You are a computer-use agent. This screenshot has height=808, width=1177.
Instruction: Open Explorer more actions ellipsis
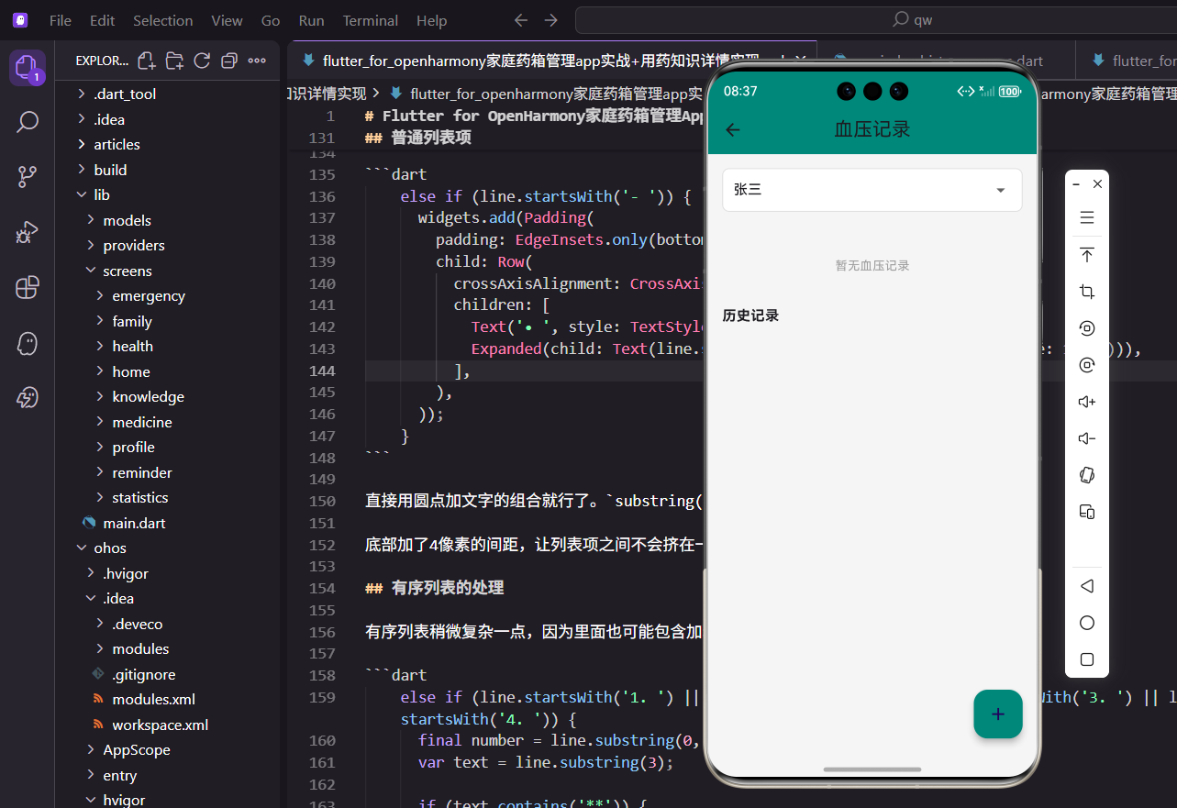tap(257, 61)
